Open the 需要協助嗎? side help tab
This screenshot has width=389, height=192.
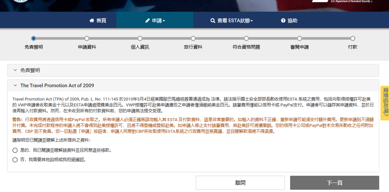[385, 103]
